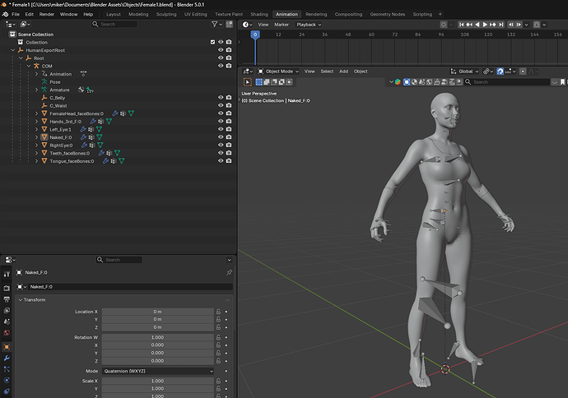This screenshot has height=398, width=568.
Task: Pin the Naked_F:0 properties context
Action: coord(229,272)
